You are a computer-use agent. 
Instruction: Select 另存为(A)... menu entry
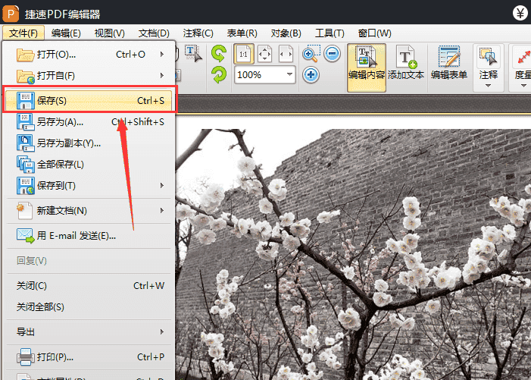pos(89,121)
